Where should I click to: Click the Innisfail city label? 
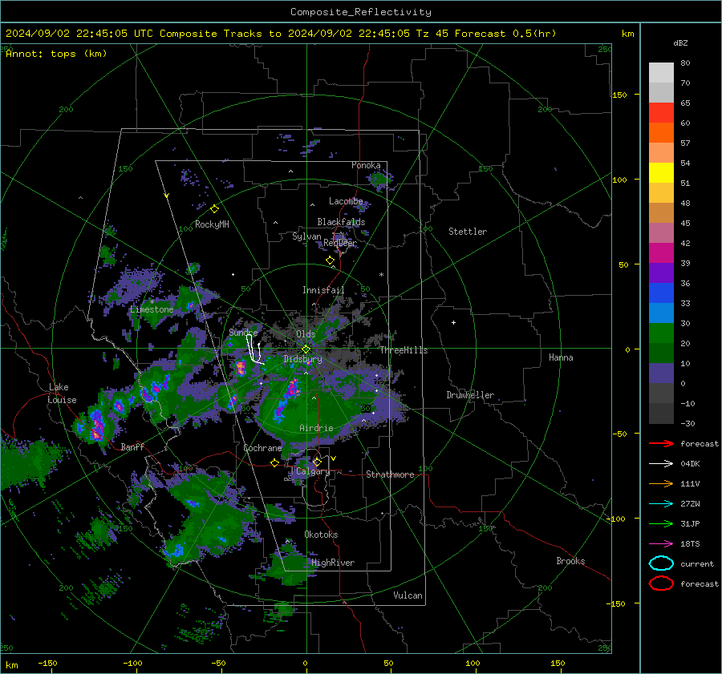click(323, 290)
